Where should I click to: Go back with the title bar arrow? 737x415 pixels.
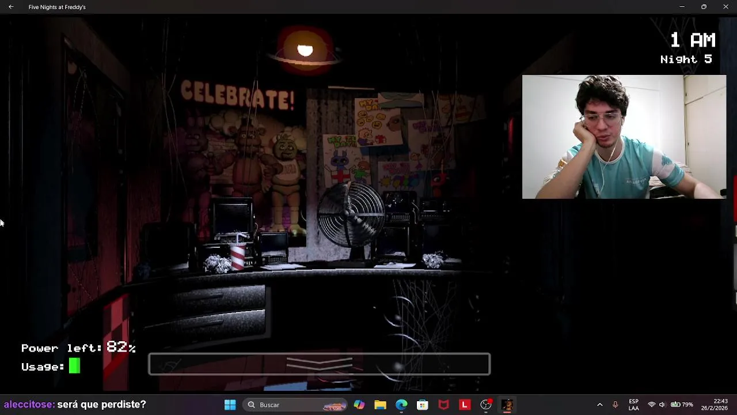coord(11,7)
